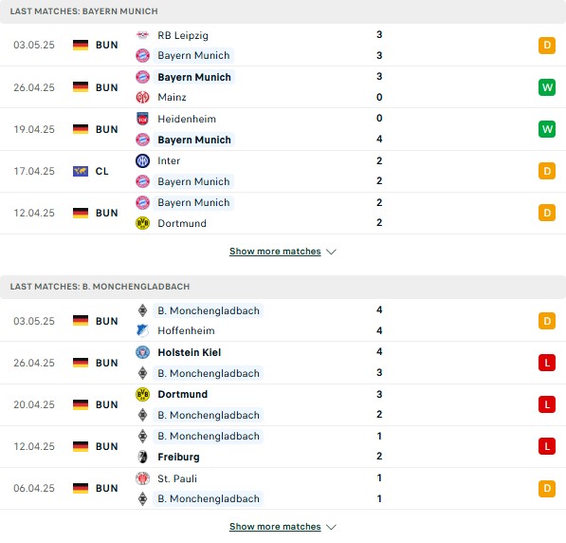Click the St. Pauli club logo

(142, 478)
